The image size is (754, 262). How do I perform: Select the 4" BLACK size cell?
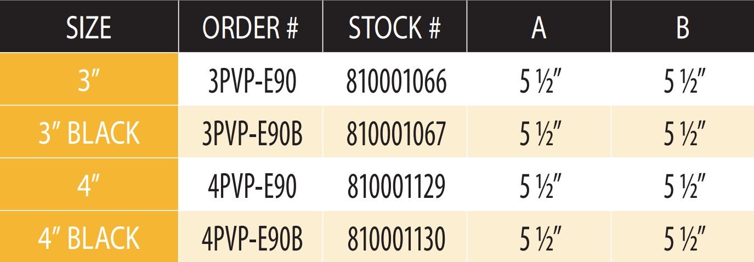(89, 238)
